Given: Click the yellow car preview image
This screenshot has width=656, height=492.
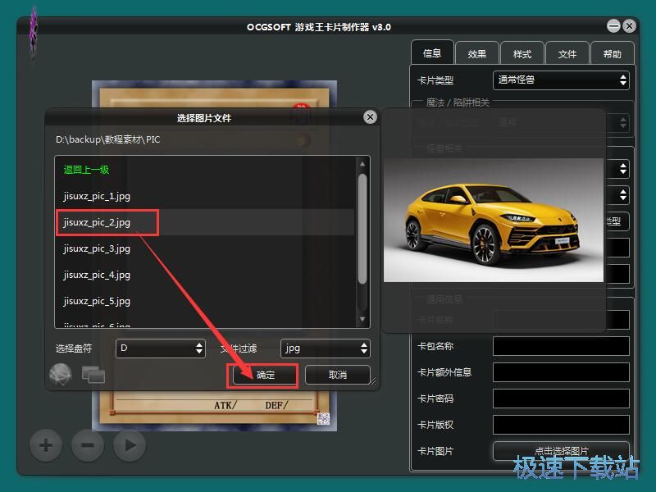Looking at the screenshot, I should tap(494, 220).
